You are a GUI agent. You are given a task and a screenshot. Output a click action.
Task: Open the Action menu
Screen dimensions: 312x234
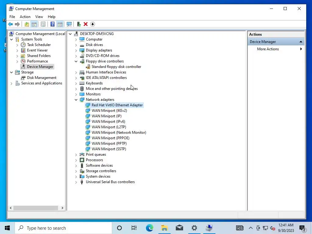(x=25, y=17)
